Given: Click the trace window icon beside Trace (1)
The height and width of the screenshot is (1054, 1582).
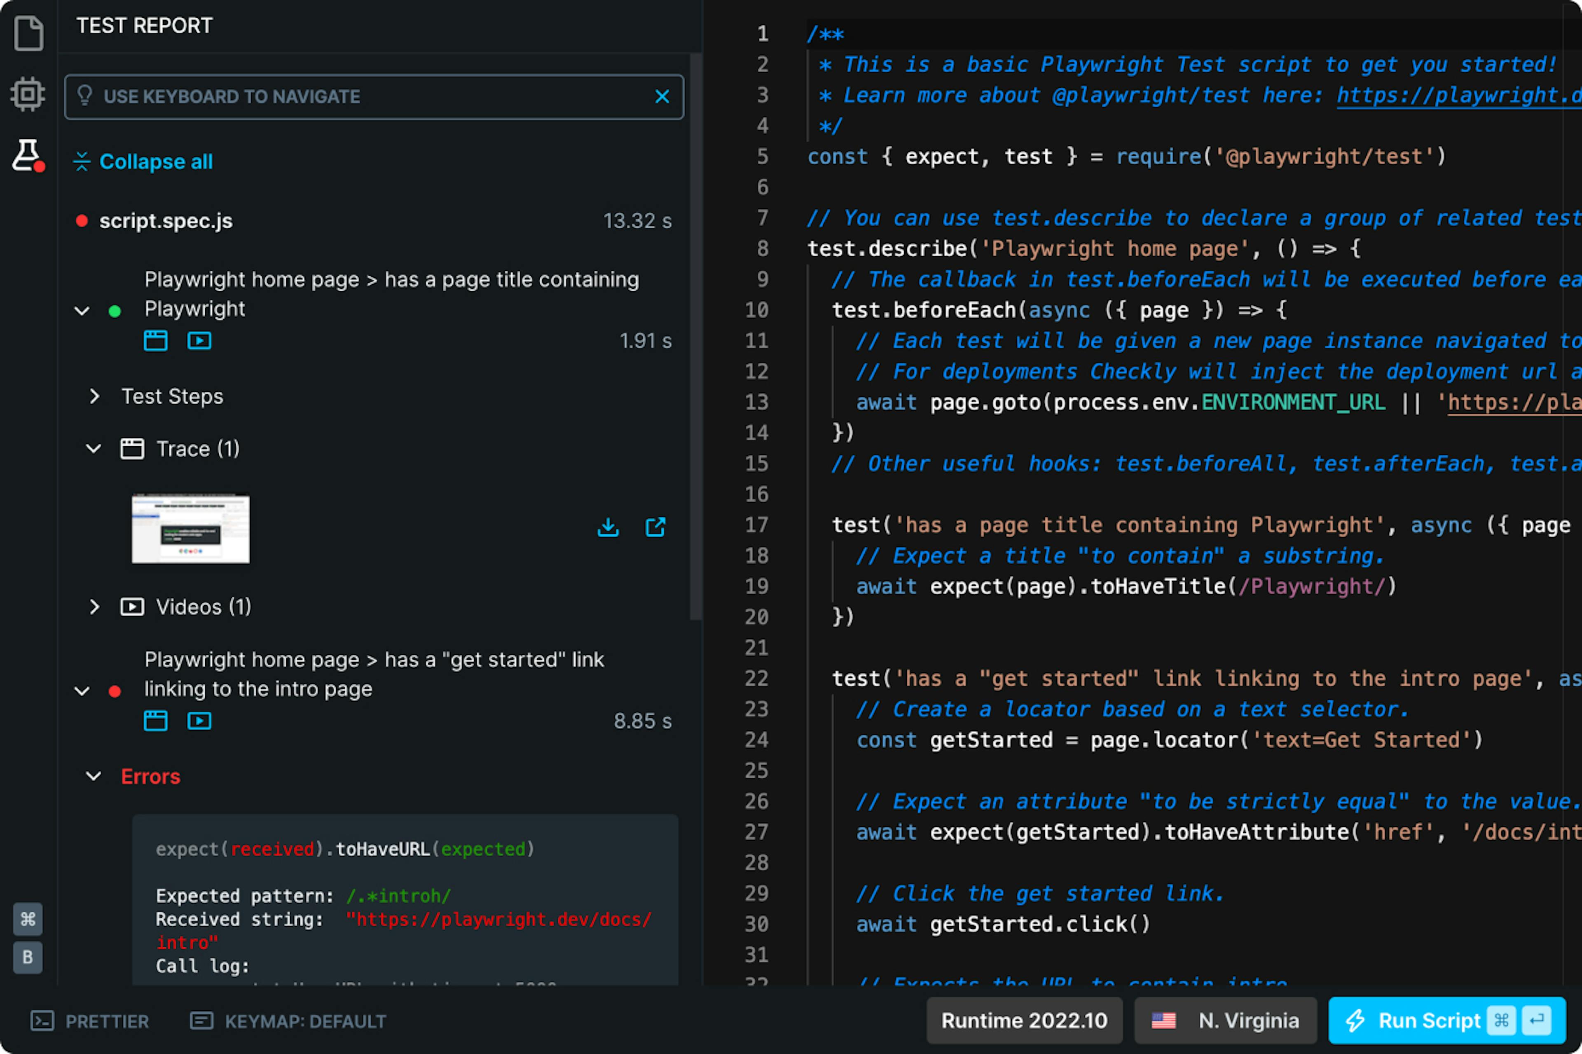Looking at the screenshot, I should (x=132, y=448).
